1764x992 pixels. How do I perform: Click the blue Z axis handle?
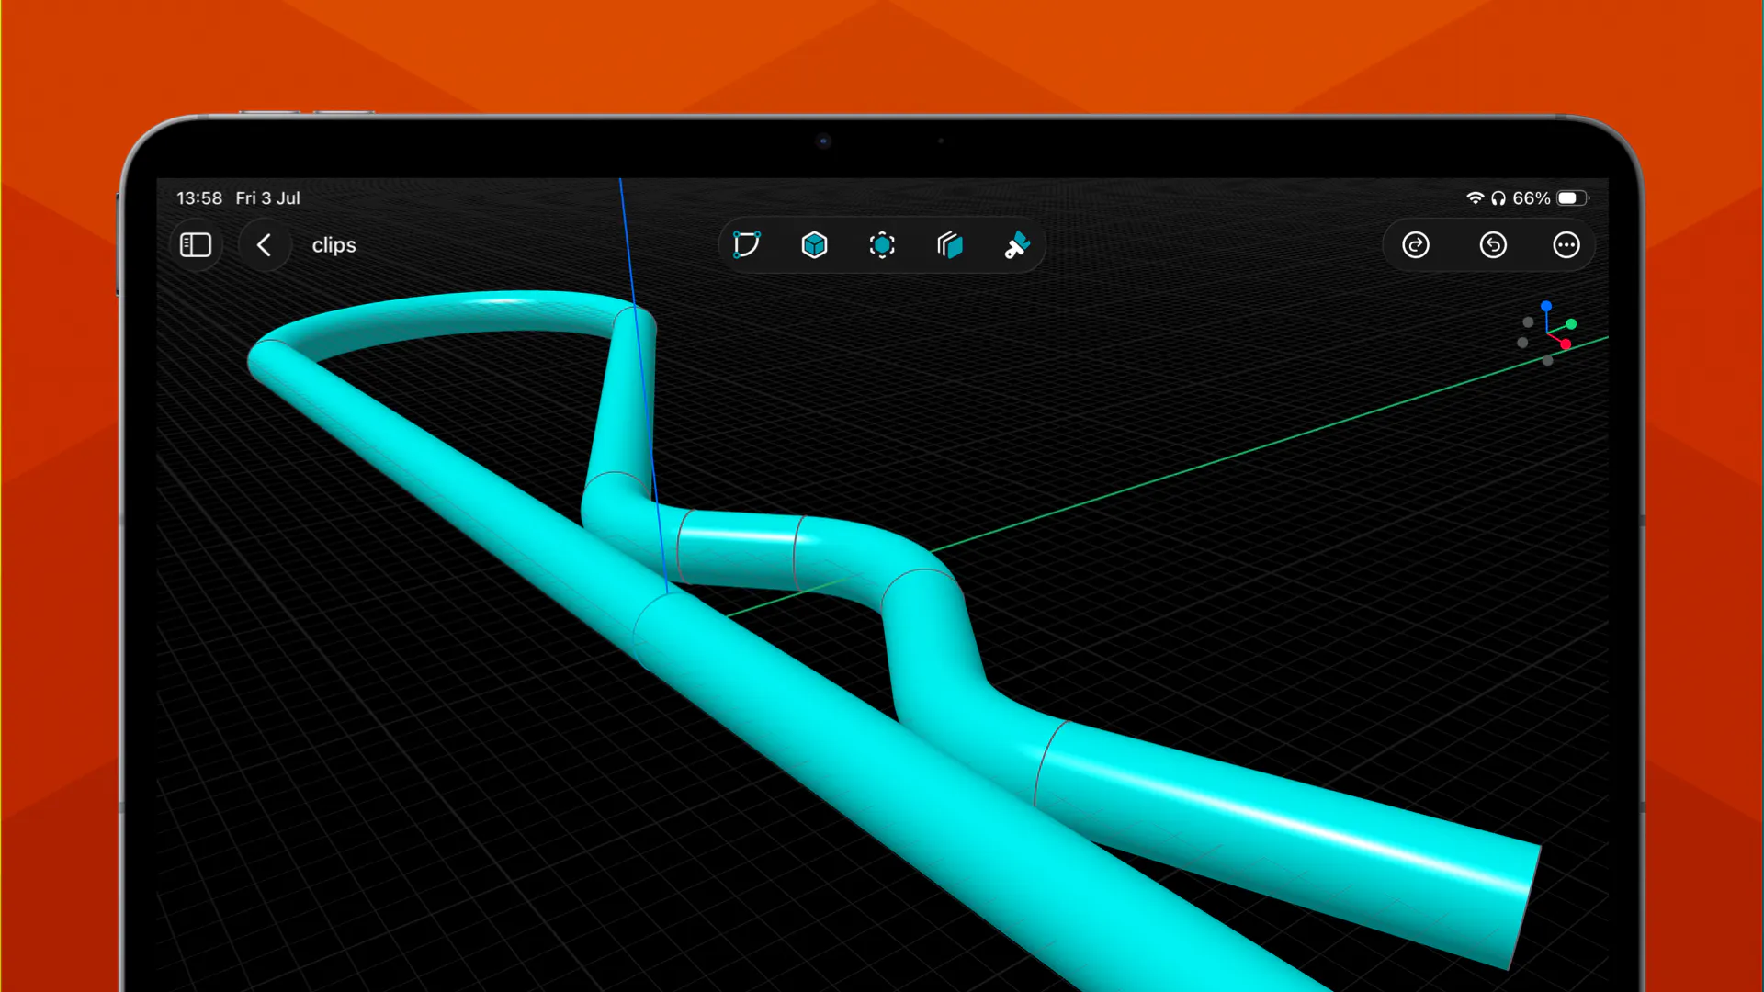(x=1546, y=306)
